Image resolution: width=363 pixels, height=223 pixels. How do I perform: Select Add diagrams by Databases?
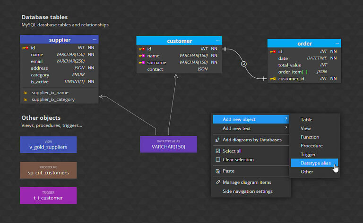tap(251, 140)
